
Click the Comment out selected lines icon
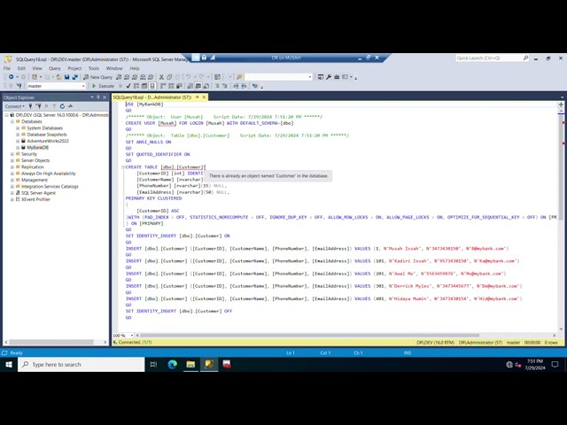(217, 86)
